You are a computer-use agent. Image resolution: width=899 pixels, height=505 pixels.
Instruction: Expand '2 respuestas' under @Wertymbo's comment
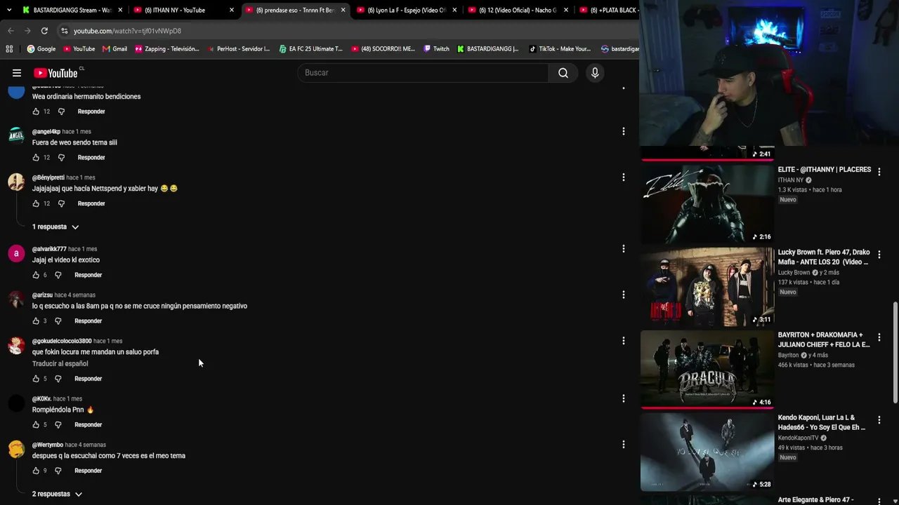(x=57, y=494)
